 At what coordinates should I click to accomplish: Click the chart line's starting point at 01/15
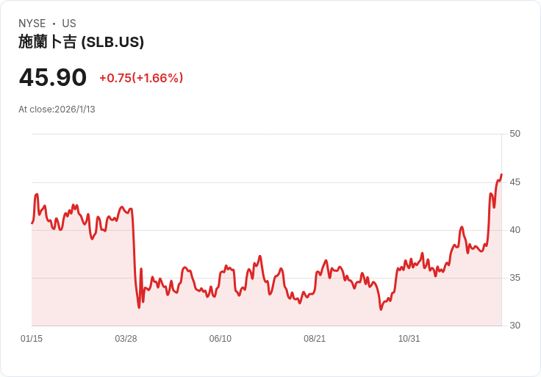click(x=32, y=223)
